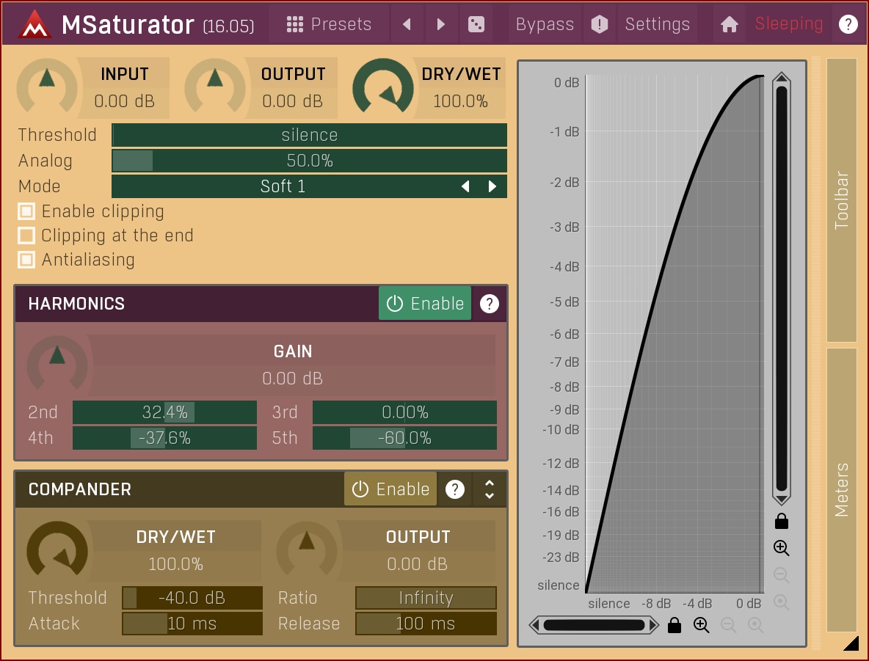869x661 pixels.
Task: Click the Compander Threshold -40.0 dB slider
Action: [192, 599]
